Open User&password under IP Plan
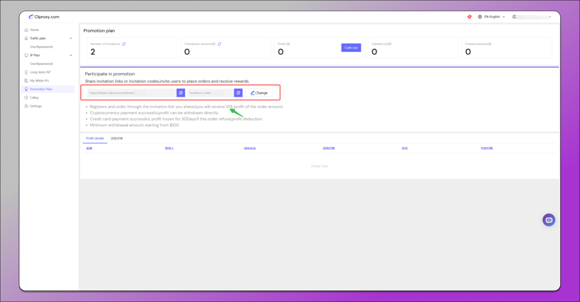The image size is (580, 302). click(41, 64)
